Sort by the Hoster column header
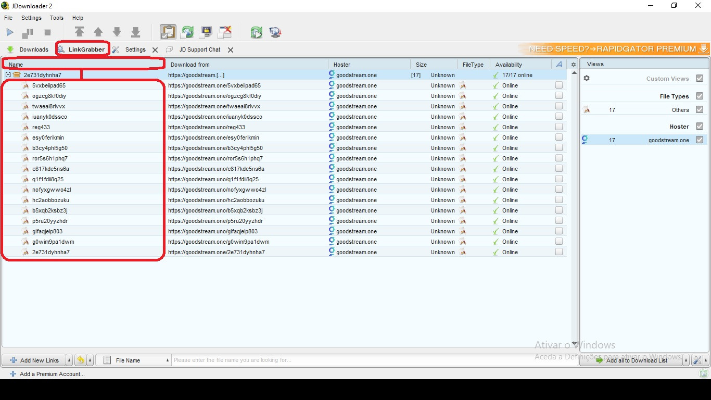This screenshot has height=400, width=711. (x=369, y=65)
